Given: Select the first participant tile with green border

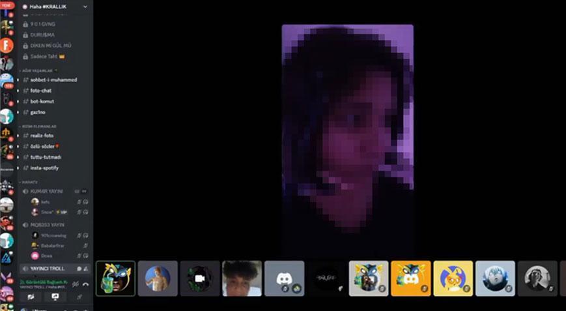Looking at the screenshot, I should [x=115, y=278].
